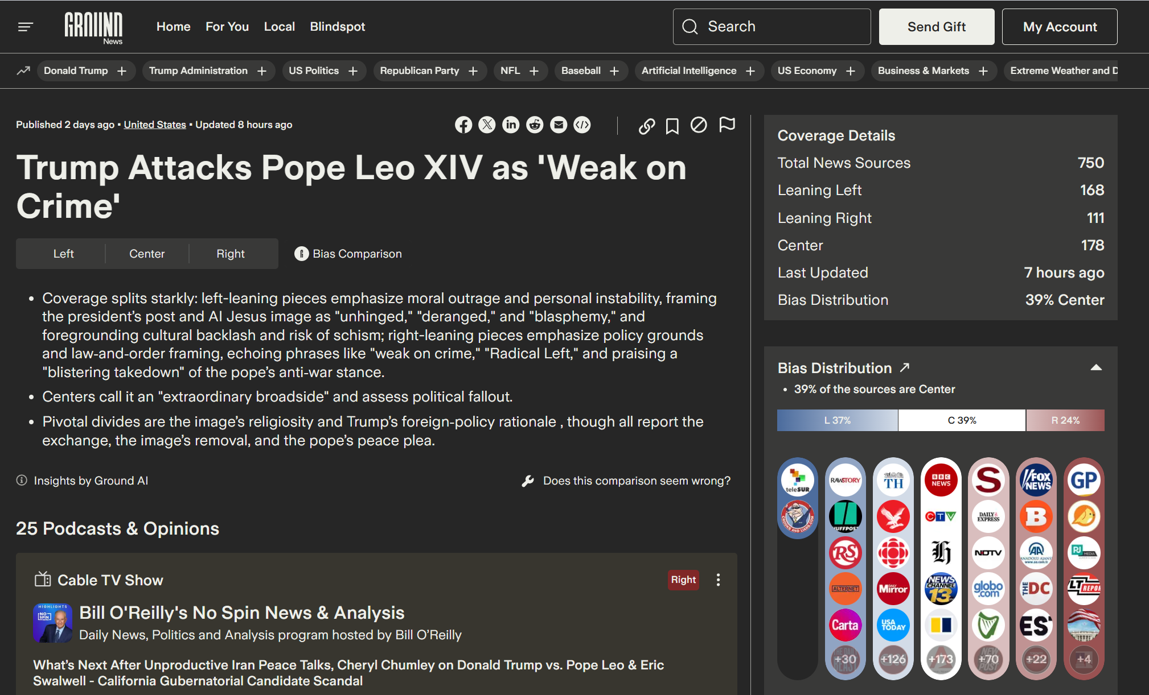Follow the US Politics topic
Screen dimensions: 1149x695
pyautogui.click(x=353, y=71)
